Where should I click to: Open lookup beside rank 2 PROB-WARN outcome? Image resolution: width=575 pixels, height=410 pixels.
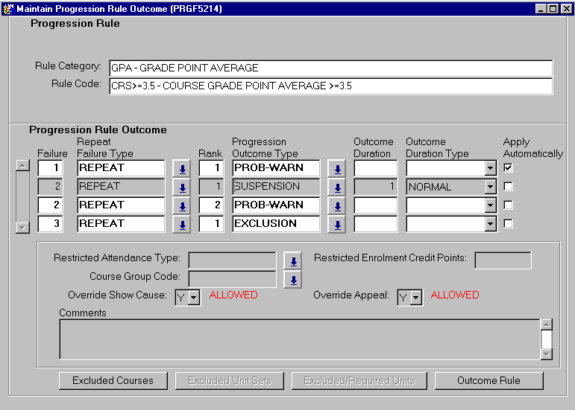tap(336, 205)
